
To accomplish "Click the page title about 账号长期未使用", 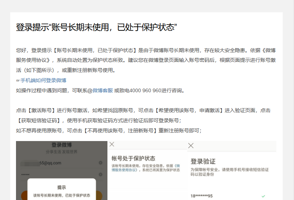I will coord(96,27).
